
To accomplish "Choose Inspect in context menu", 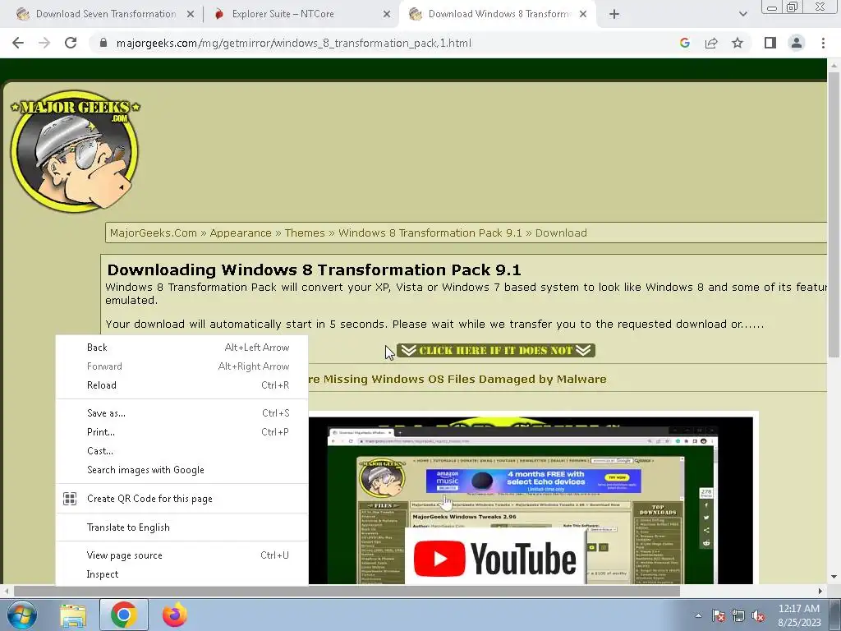I will (182, 574).
